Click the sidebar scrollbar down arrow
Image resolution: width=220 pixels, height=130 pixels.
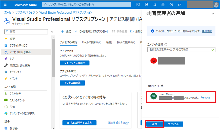53,128
